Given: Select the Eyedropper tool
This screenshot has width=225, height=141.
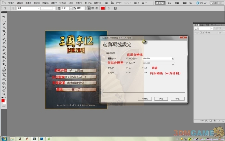Looking at the screenshot, I should pyautogui.click(x=4, y=35).
